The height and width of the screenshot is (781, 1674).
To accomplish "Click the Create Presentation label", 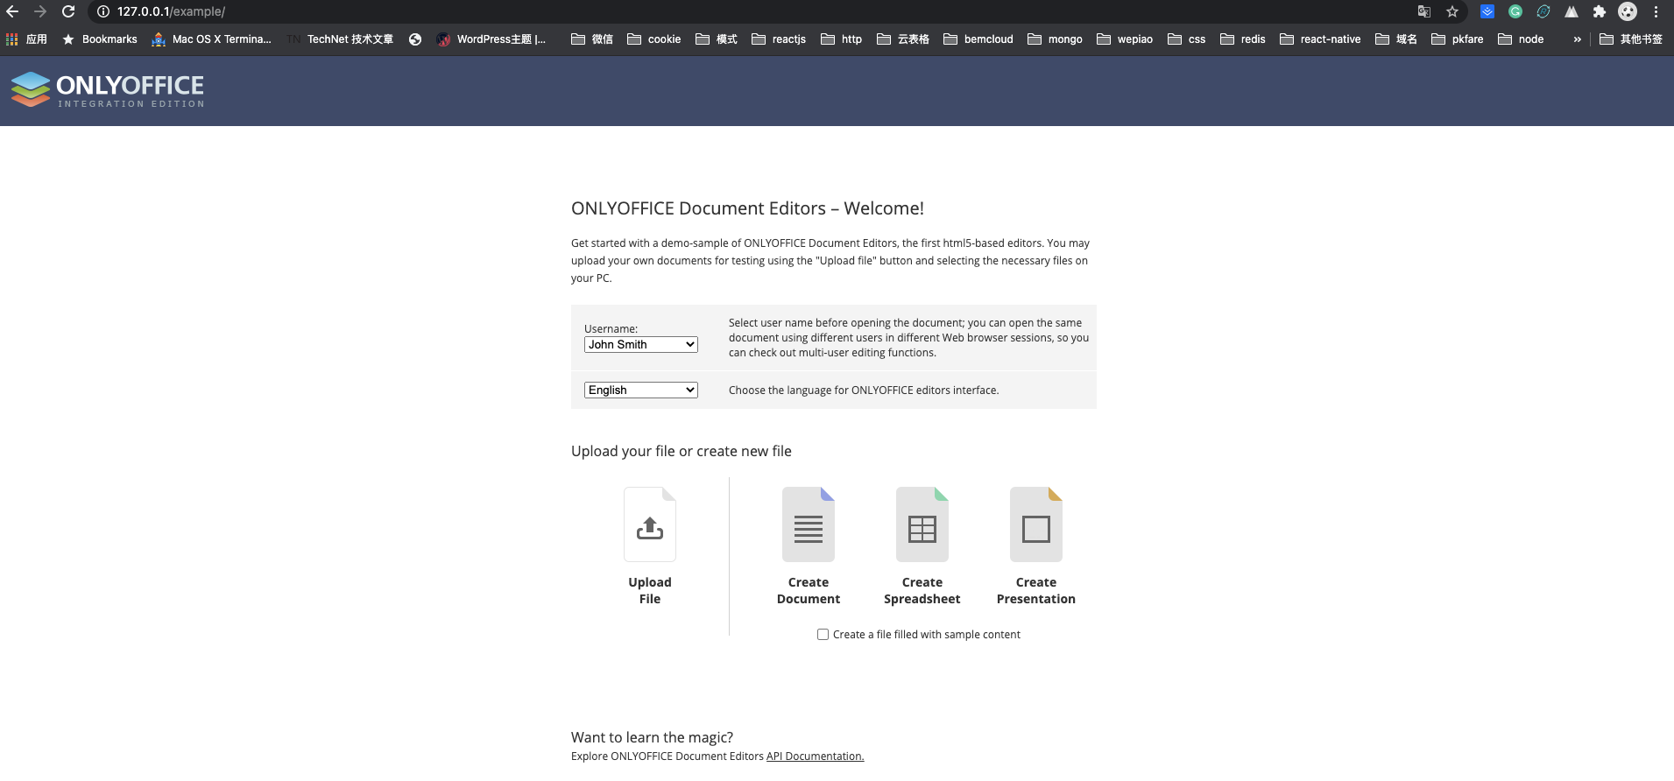I will [1036, 591].
